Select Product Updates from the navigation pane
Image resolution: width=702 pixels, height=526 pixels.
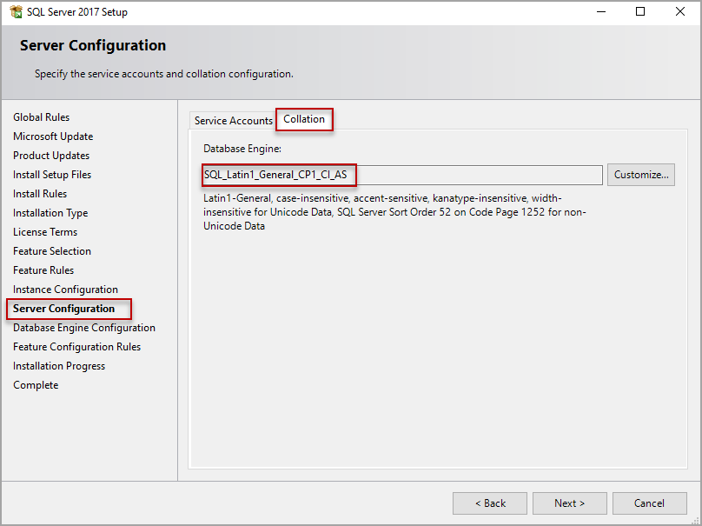(51, 155)
